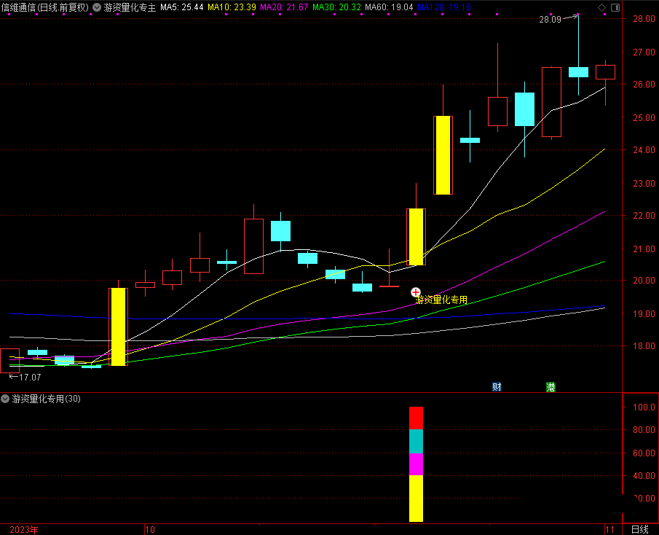Click the magenta segment of indicator bar
The image size is (659, 535).
coord(416,464)
